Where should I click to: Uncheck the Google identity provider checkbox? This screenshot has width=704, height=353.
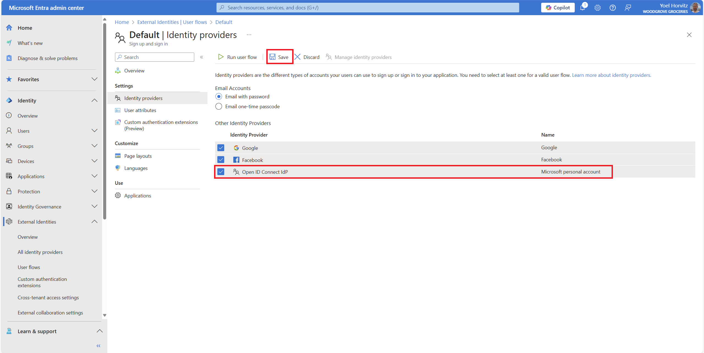pyautogui.click(x=221, y=148)
